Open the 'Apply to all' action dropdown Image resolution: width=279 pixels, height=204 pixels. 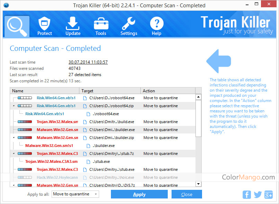click(75, 194)
